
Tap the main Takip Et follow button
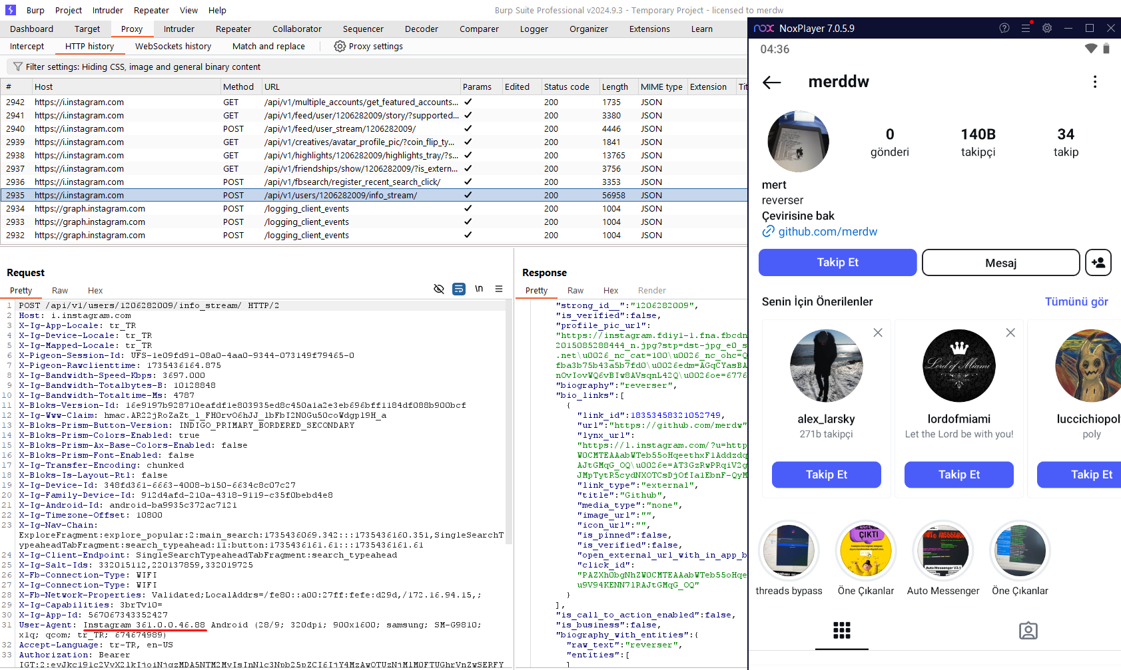coord(838,262)
